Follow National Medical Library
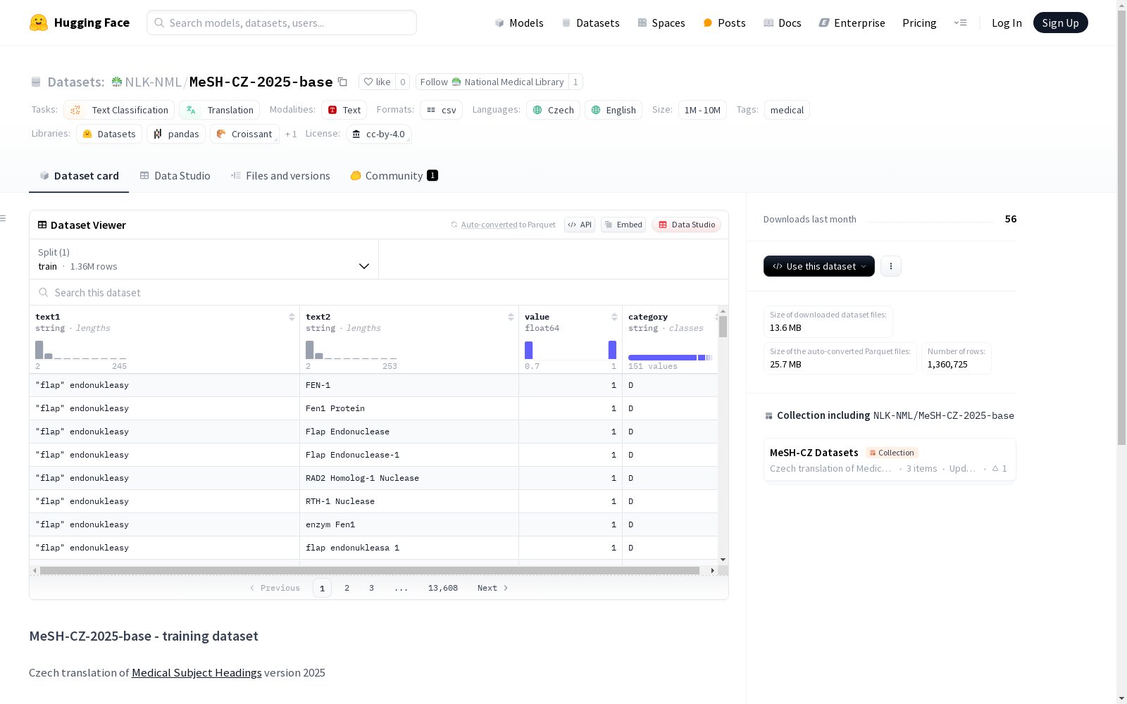This screenshot has height=704, width=1127. (x=492, y=82)
